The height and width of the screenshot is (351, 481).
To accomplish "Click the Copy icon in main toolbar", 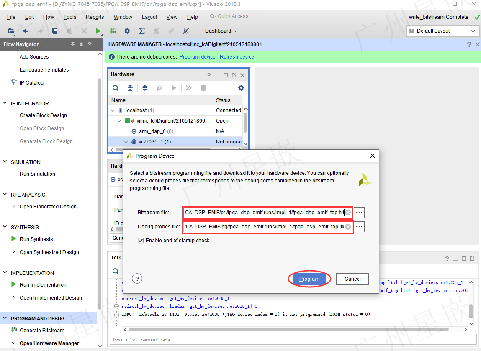I will click(55, 31).
